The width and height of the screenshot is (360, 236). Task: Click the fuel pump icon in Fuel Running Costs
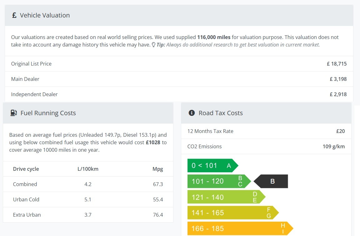click(13, 113)
